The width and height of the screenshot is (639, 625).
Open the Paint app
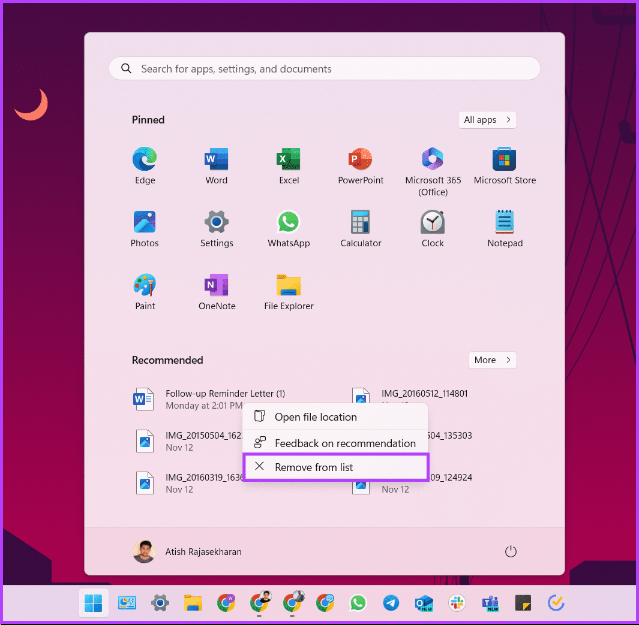click(145, 292)
